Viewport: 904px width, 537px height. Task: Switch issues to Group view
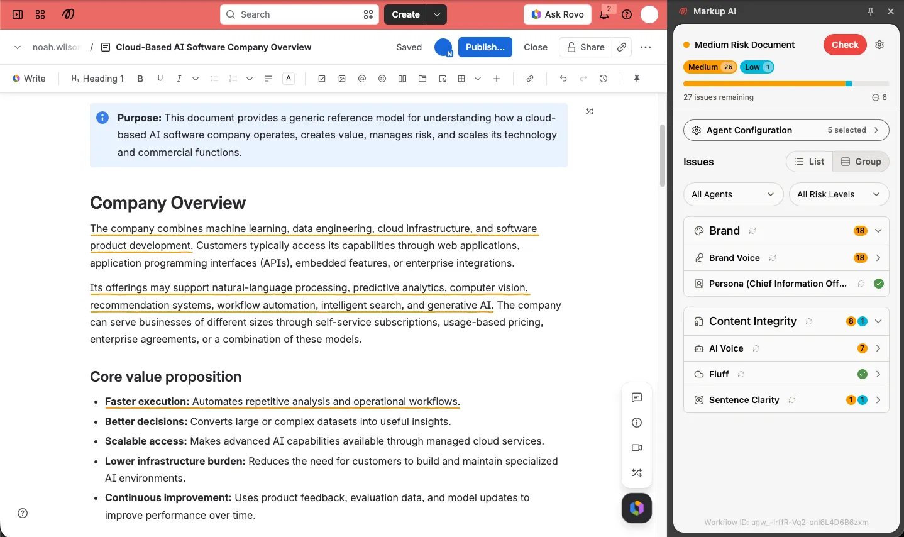coord(861,162)
